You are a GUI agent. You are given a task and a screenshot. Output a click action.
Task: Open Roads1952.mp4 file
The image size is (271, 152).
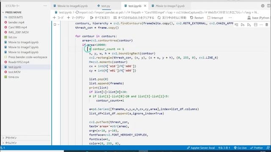[x=19, y=62]
